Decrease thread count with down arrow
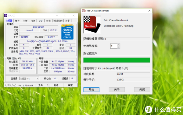This screenshot has height=115, width=183. pos(118,47)
